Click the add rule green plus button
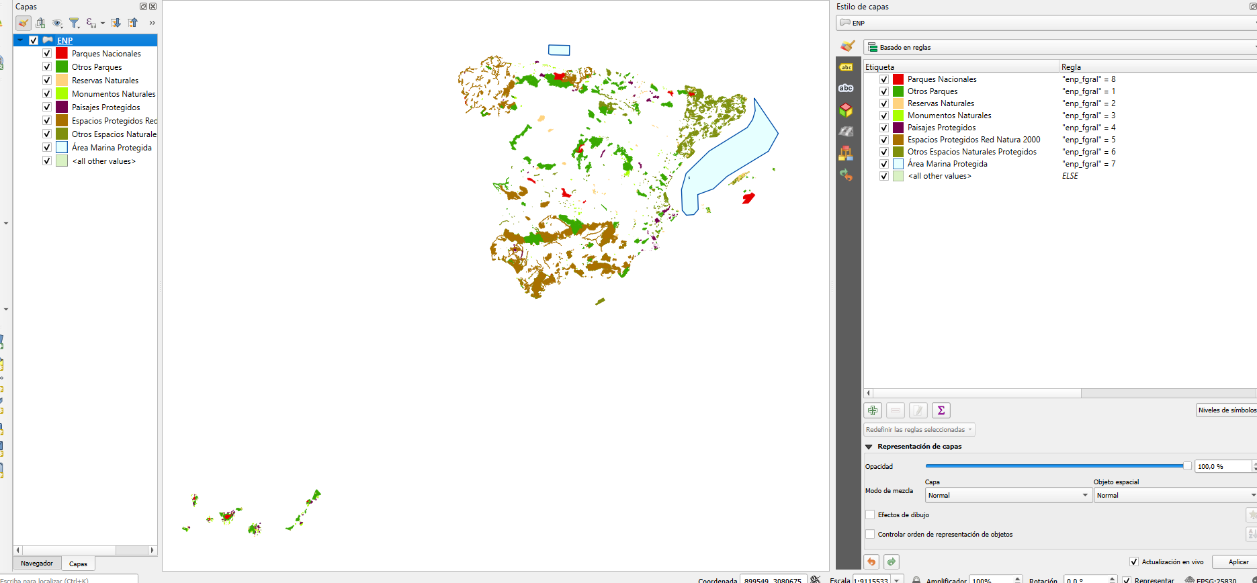Screen dimensions: 1257x583 pos(873,410)
